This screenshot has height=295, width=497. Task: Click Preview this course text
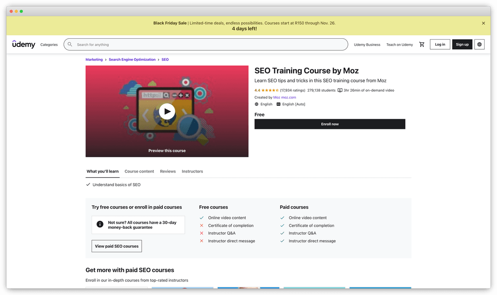tap(167, 150)
